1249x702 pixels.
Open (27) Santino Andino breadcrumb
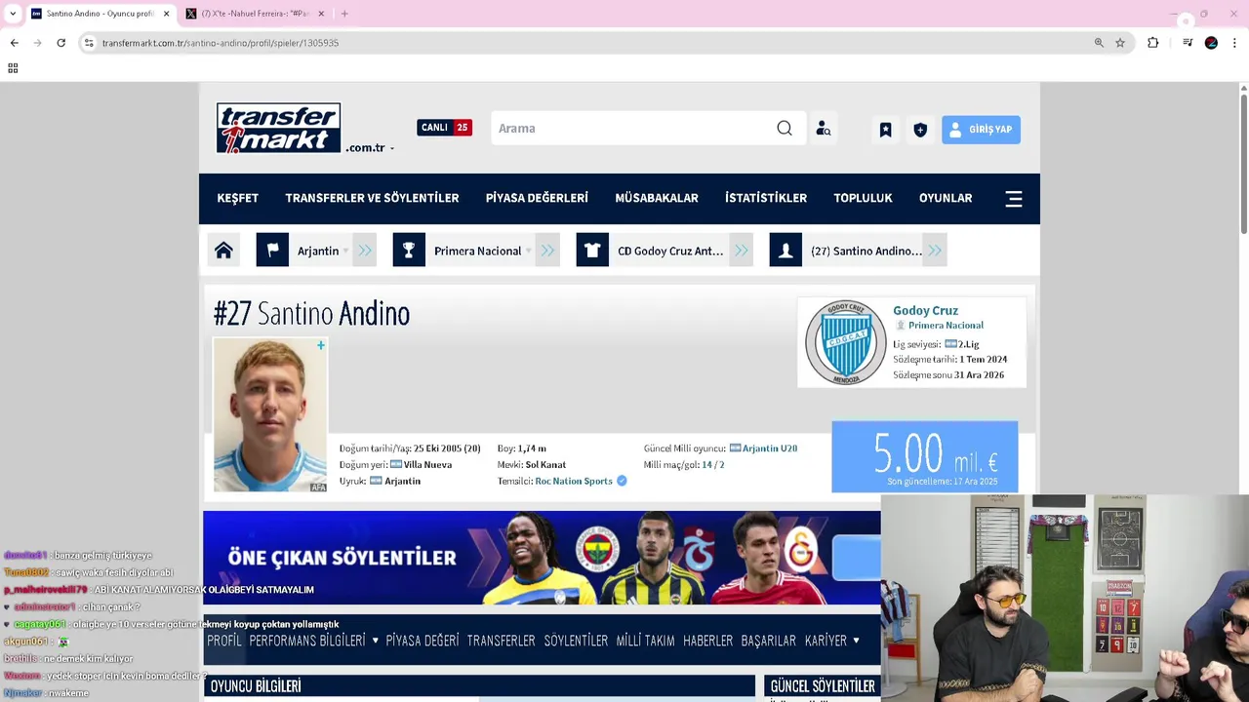click(x=866, y=251)
